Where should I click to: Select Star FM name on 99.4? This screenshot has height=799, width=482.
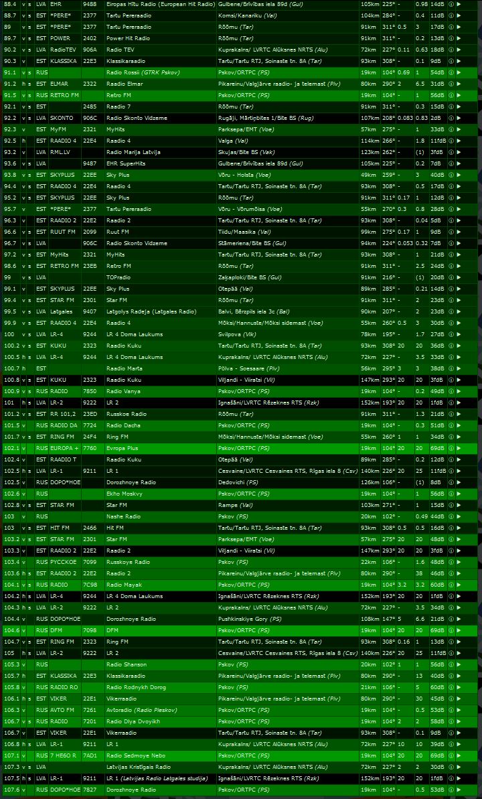(x=116, y=300)
